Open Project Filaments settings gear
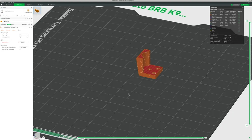 (31, 18)
